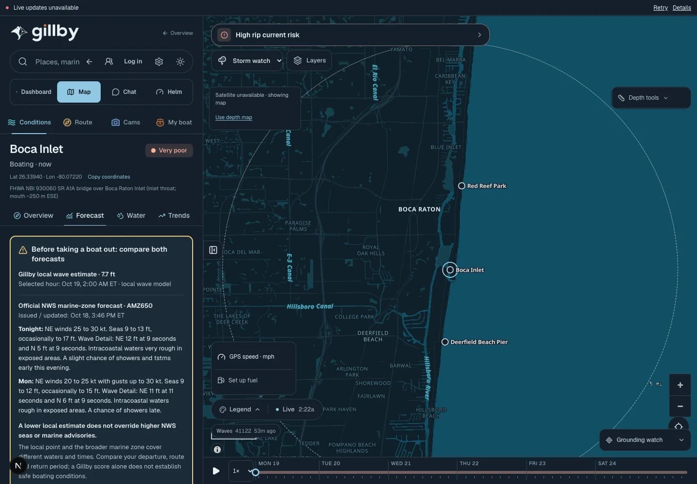This screenshot has height=484, width=697.
Task: Jump to FRI 23 on timeline
Action: (x=537, y=464)
